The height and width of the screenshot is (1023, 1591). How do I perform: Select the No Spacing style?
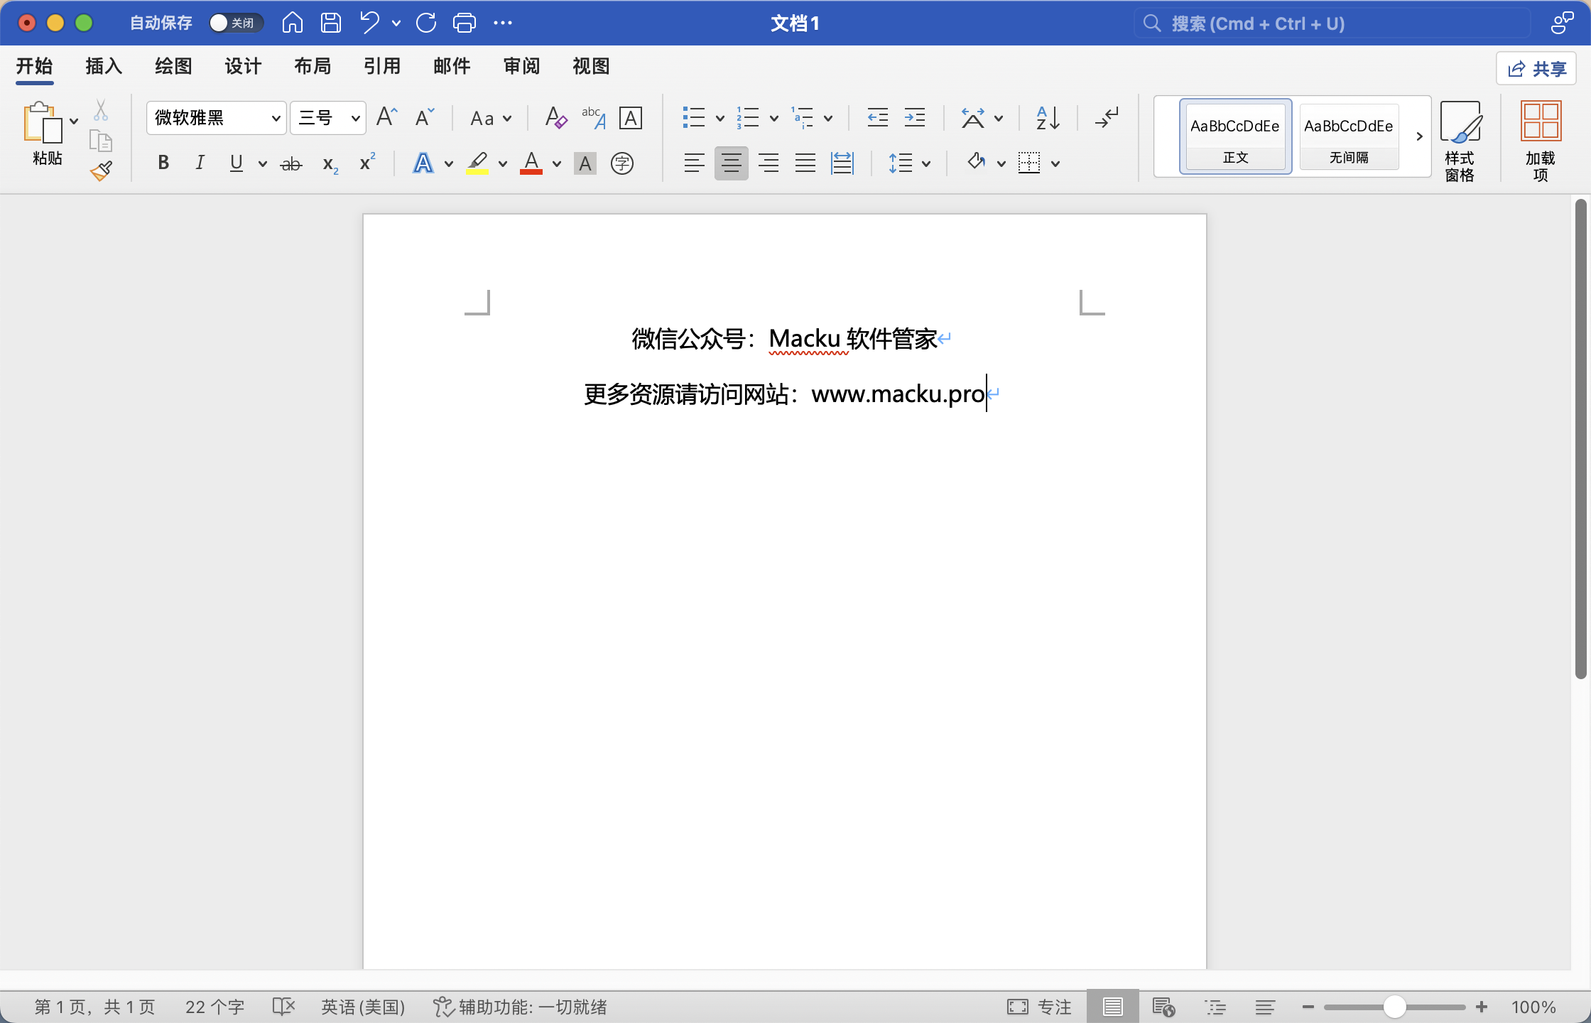coord(1349,136)
